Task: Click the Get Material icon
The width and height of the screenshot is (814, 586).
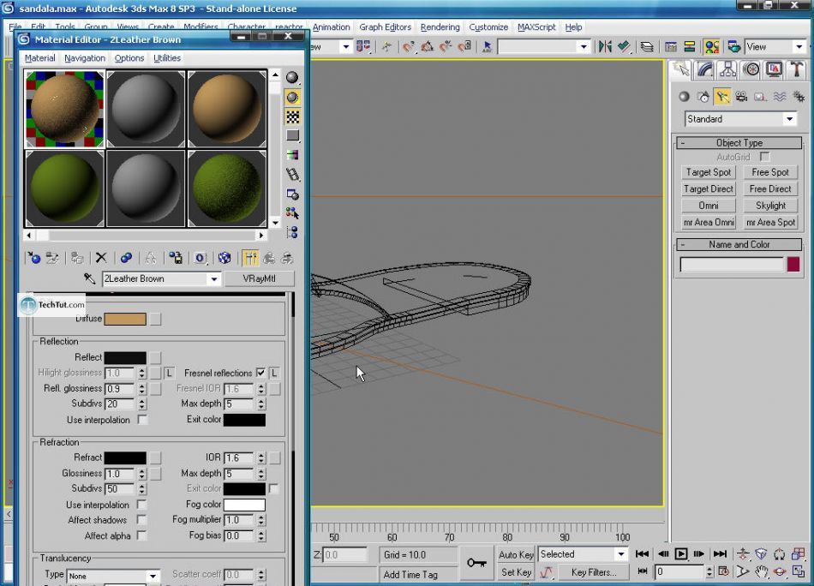Action: coord(34,257)
